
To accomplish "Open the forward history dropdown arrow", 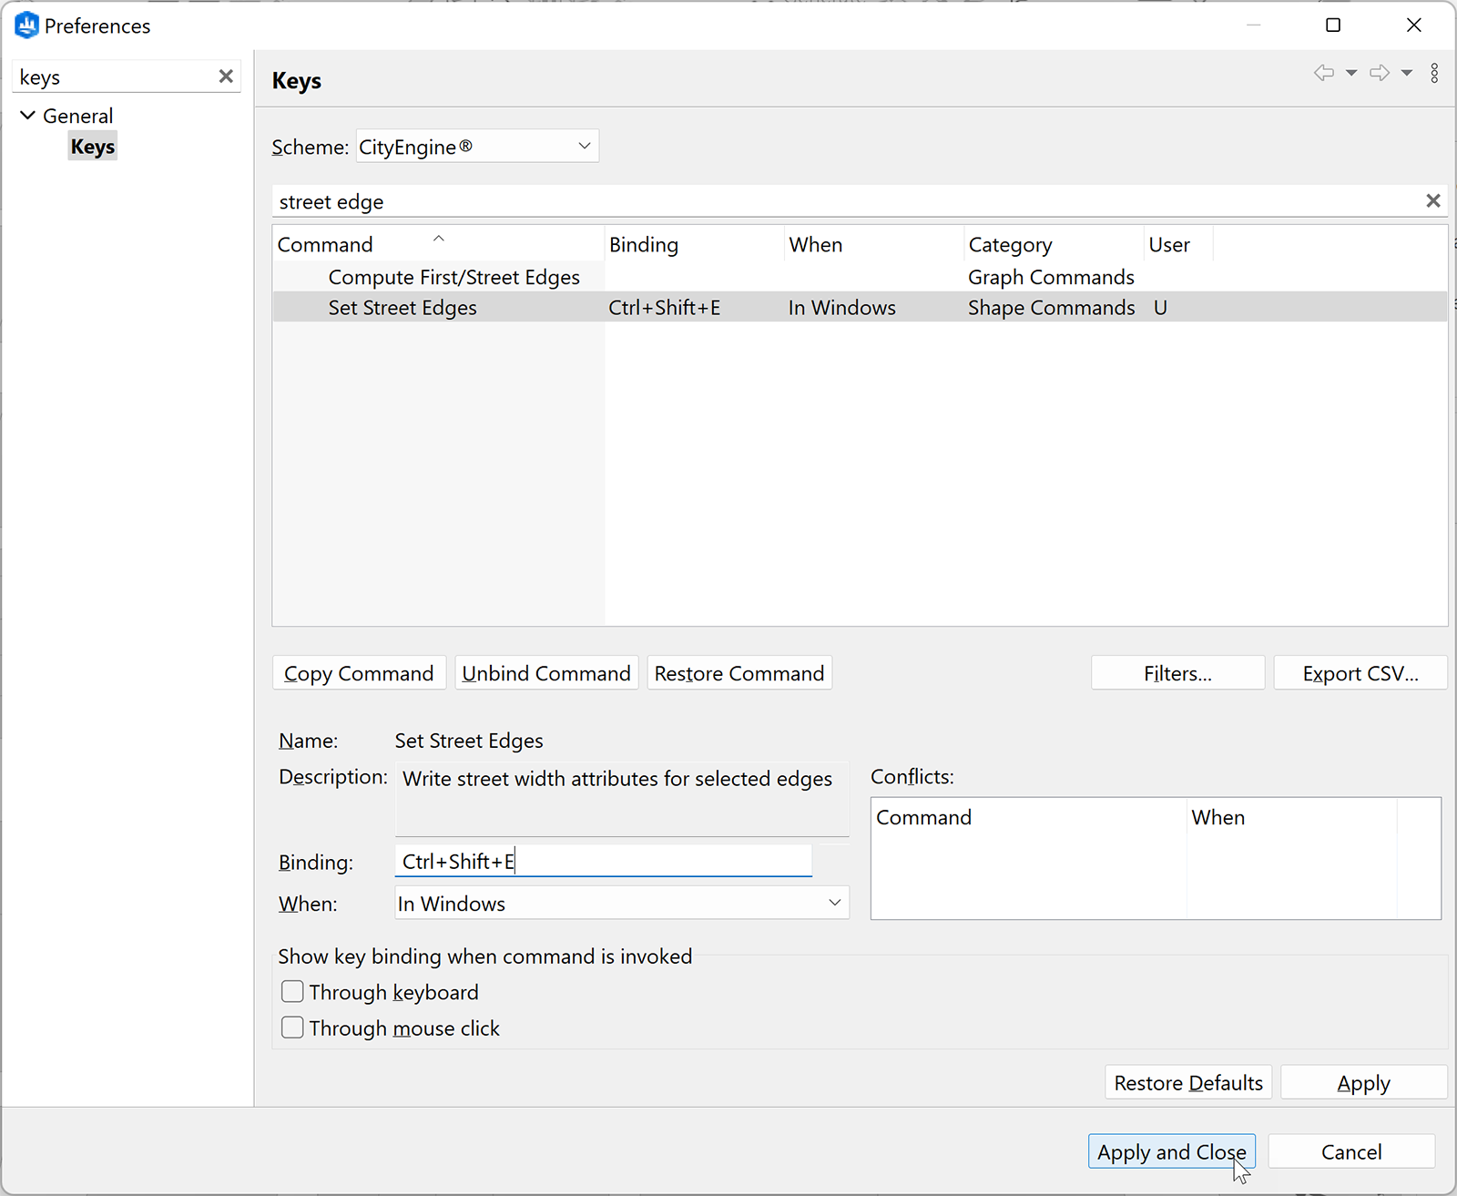I will click(x=1405, y=73).
